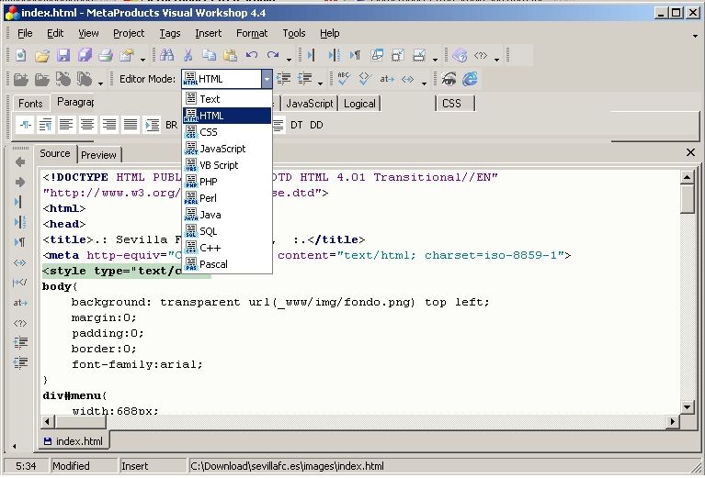Viewport: 705px width, 478px height.
Task: Go forward with sidebar right arrow
Action: [x=20, y=182]
